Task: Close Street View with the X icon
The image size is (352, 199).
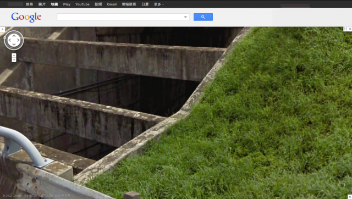Action: click(x=350, y=29)
